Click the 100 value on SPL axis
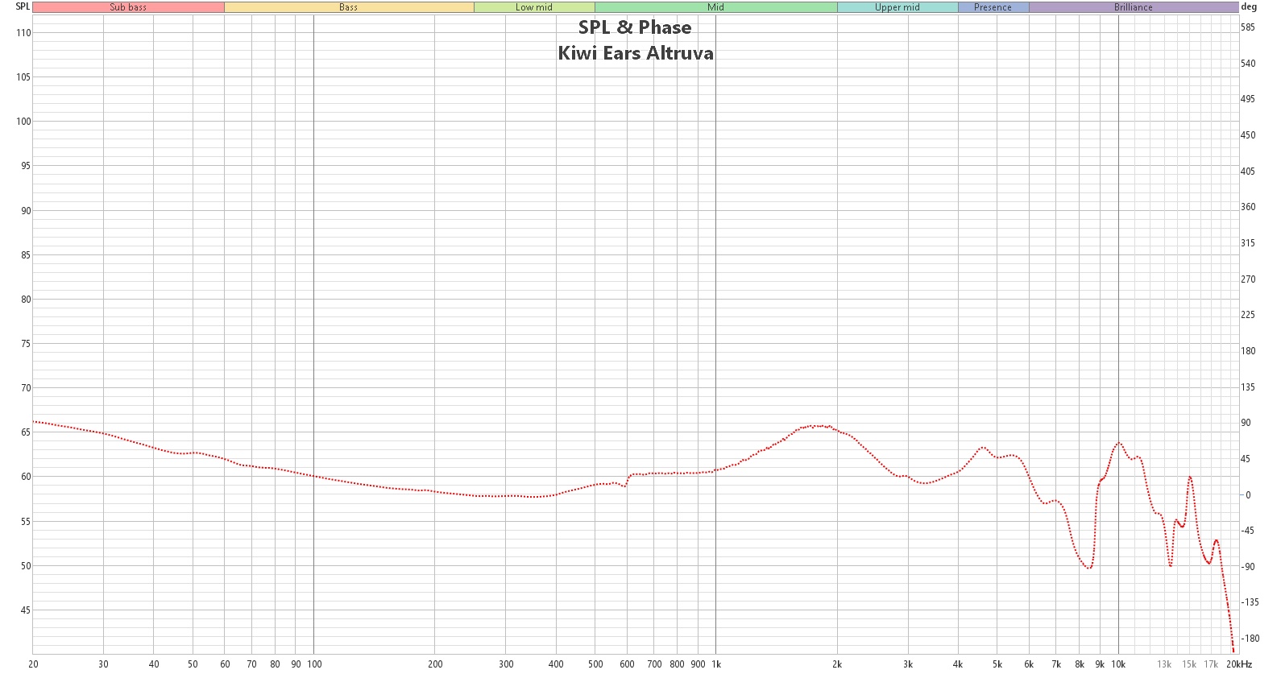The image size is (1281, 674). 23,122
